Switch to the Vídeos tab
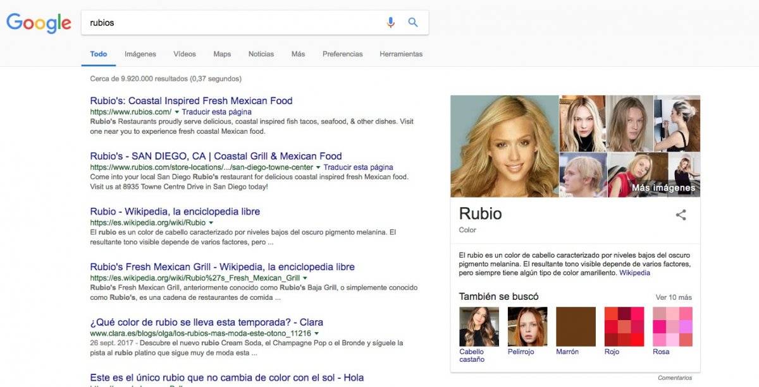This screenshot has height=387, width=759. click(x=185, y=54)
